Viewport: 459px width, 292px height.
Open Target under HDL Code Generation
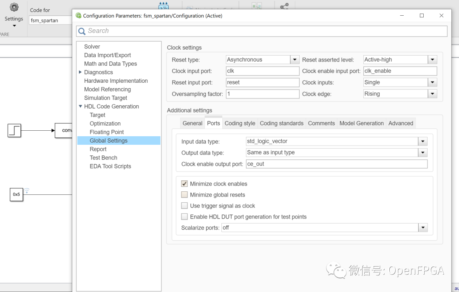click(97, 115)
